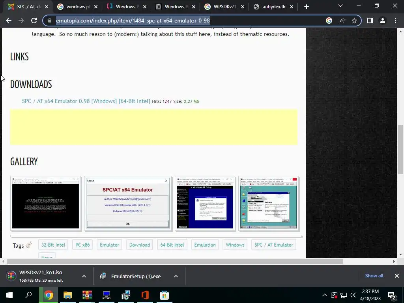Click the horizontal page scrollbar thumb
Image resolution: width=404 pixels, height=303 pixels.
(174, 261)
